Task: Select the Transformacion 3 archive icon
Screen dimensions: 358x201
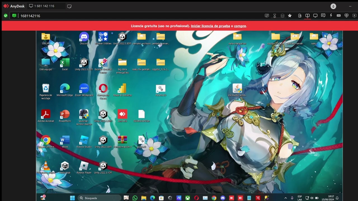Action: coord(122,142)
